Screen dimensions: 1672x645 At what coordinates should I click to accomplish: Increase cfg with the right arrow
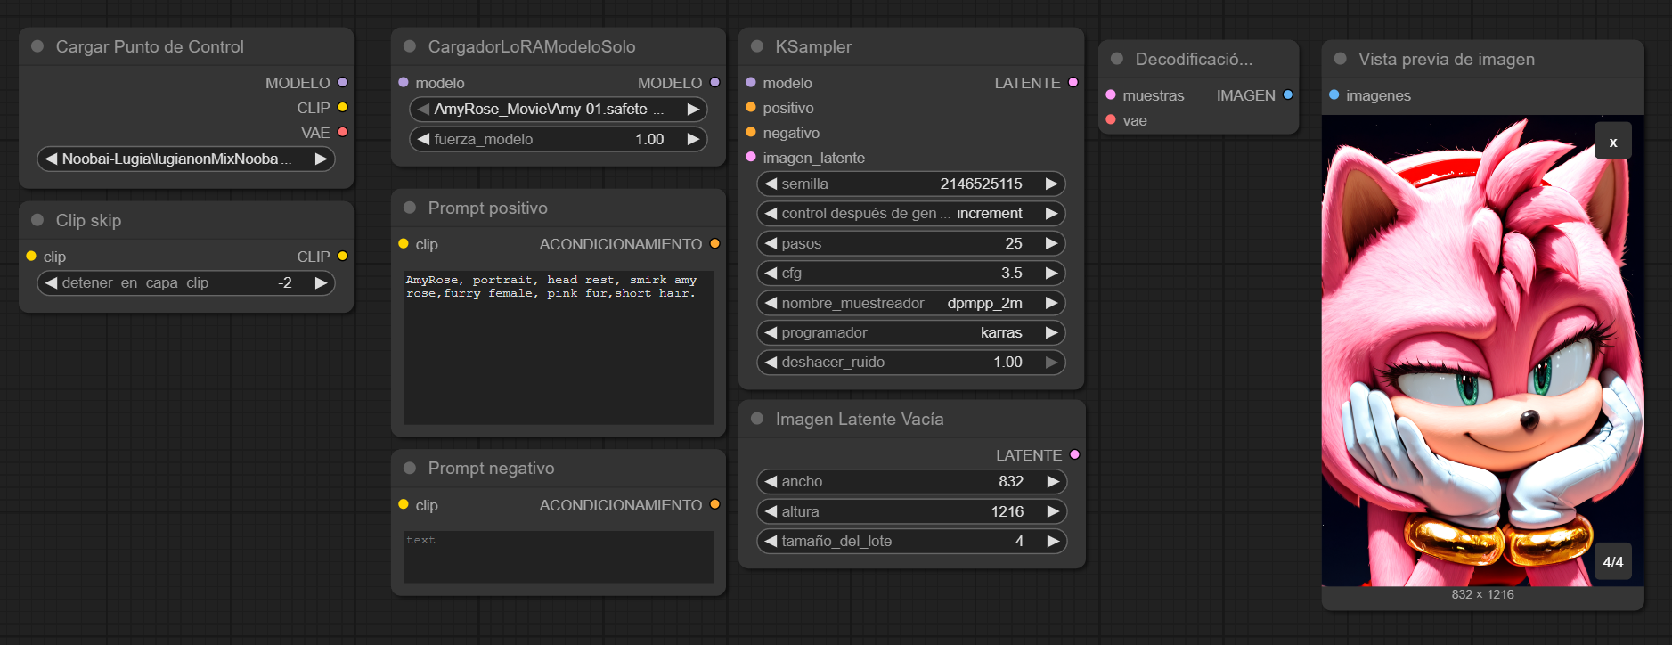(1051, 273)
